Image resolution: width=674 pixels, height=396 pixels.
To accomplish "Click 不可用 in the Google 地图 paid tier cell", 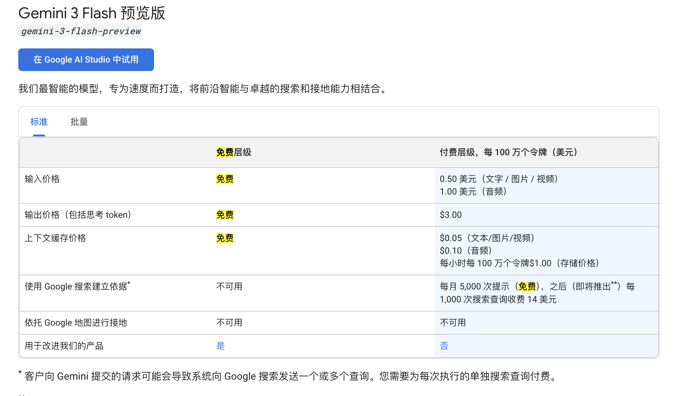I will tap(453, 323).
